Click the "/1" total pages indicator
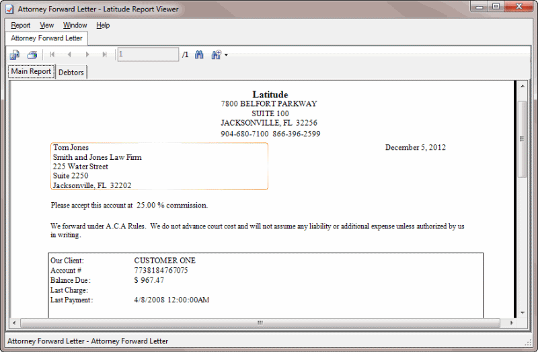 [x=186, y=55]
